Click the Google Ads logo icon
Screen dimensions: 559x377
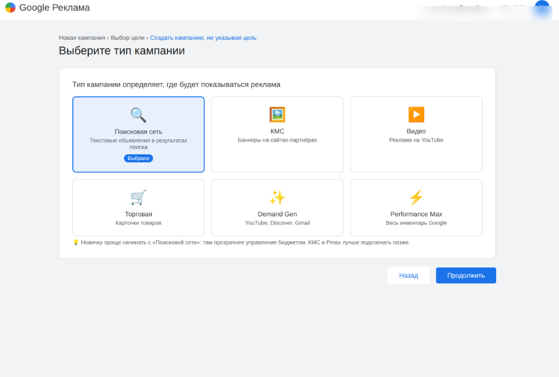(10, 8)
